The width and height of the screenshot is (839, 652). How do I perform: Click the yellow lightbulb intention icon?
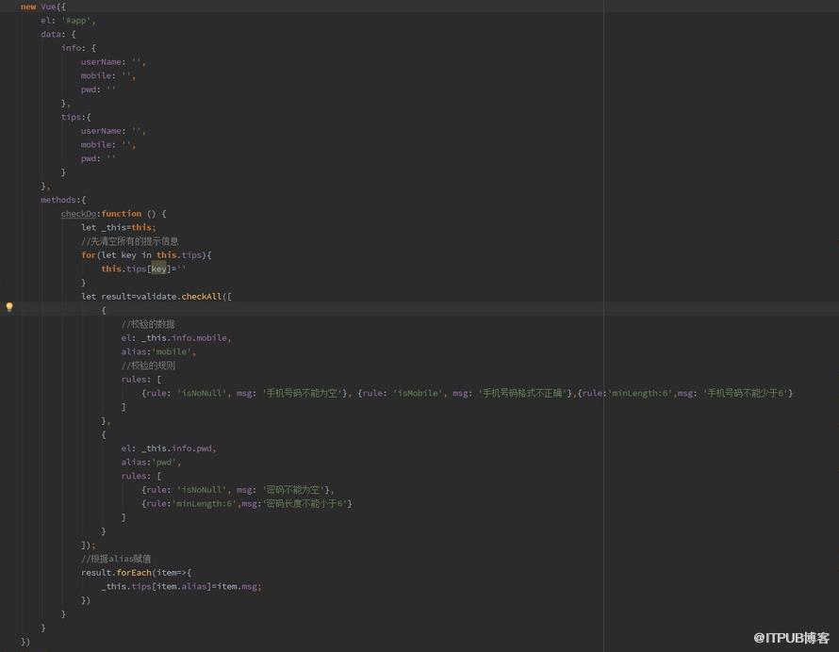tap(9, 307)
